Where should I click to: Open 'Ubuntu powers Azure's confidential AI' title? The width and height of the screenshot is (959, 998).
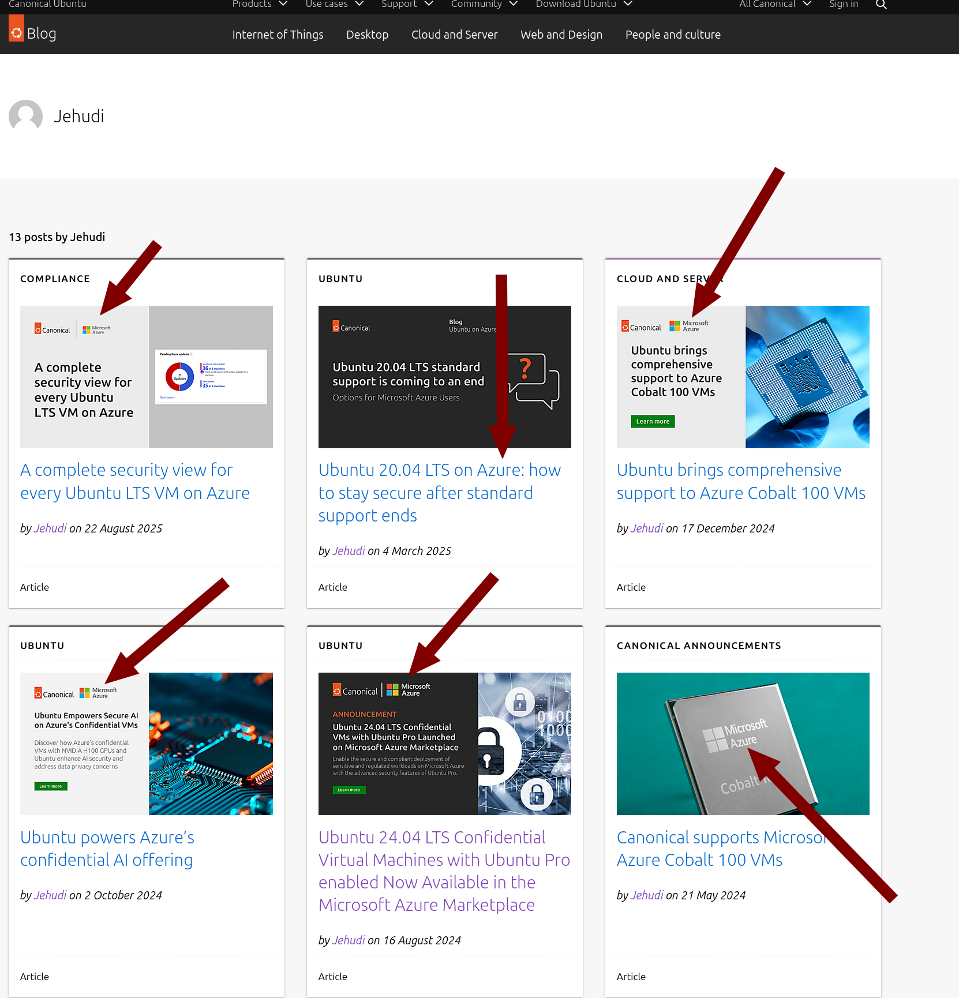pos(107,848)
